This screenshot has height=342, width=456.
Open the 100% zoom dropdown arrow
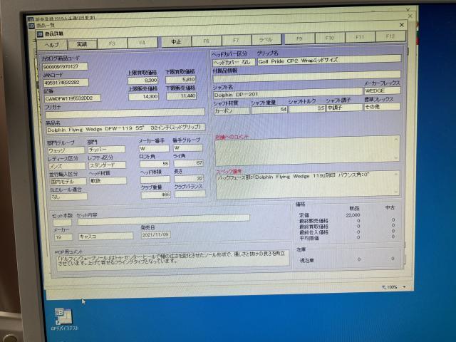[404, 287]
